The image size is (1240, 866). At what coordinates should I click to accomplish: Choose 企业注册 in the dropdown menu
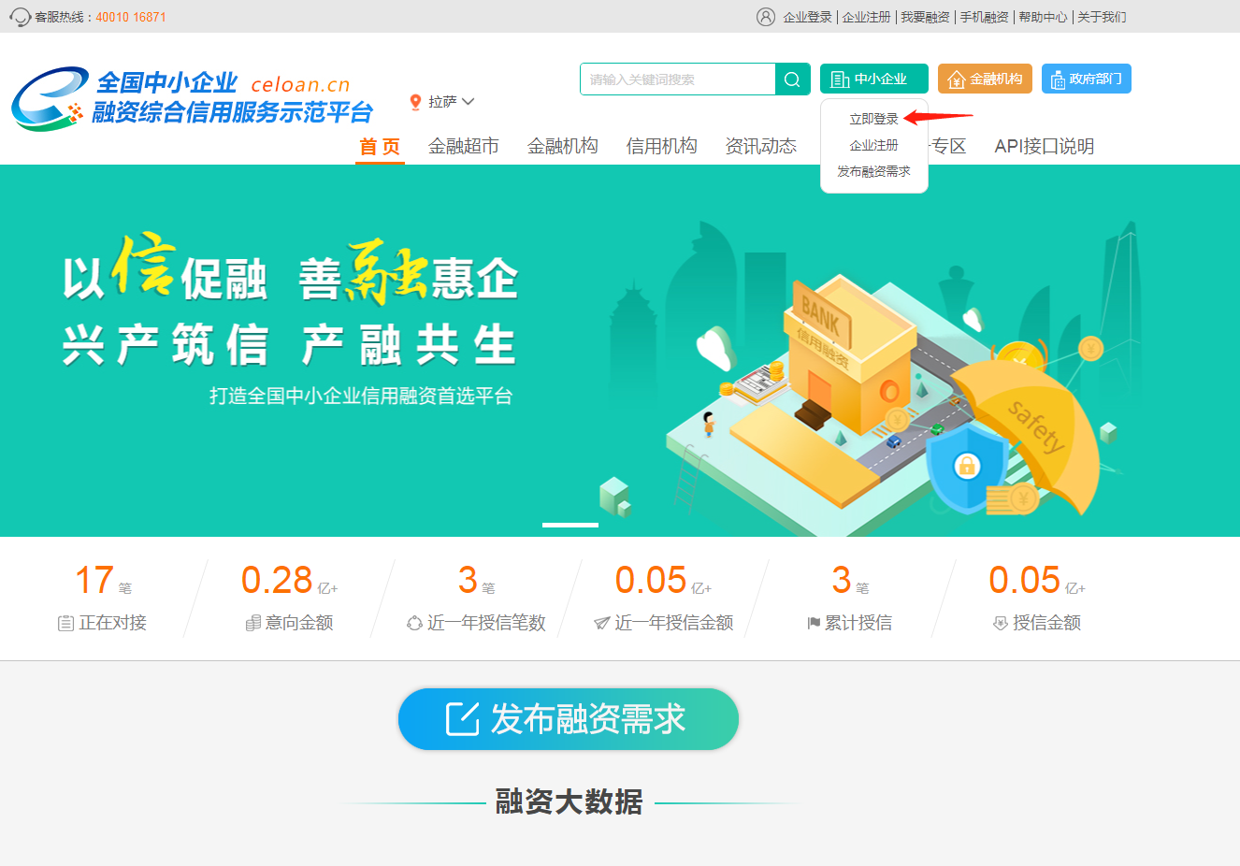[873, 145]
